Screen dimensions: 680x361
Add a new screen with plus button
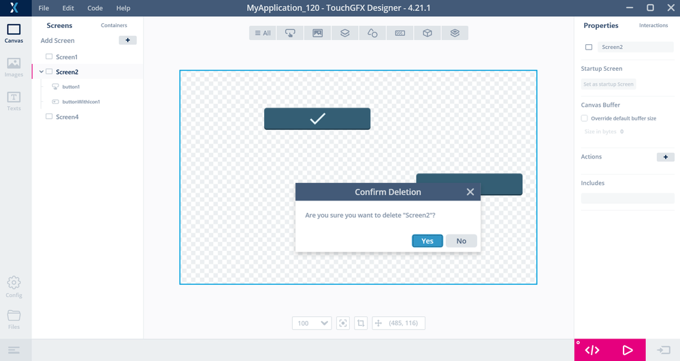point(127,40)
